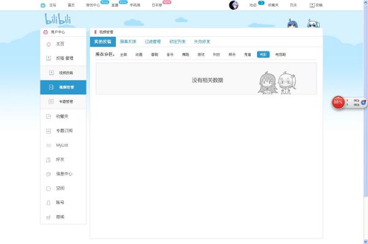The height and width of the screenshot is (244, 368).
Task: Select the 音乐 category filter
Action: (x=170, y=55)
